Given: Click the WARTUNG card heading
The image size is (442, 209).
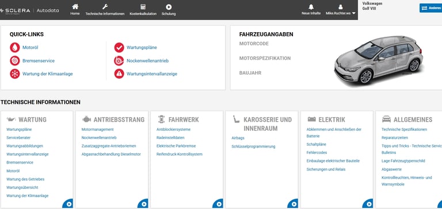Looking at the screenshot, I should pos(32,119).
